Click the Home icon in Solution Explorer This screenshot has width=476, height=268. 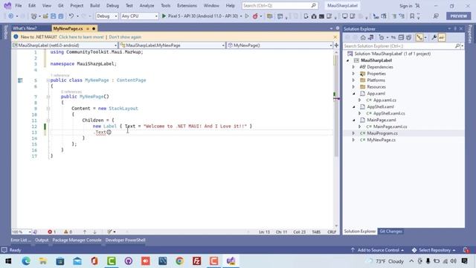pos(363,38)
